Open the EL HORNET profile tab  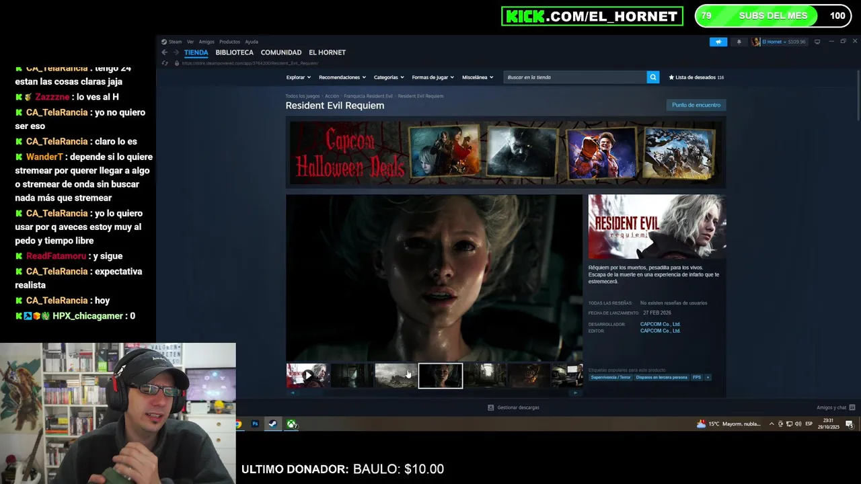click(x=327, y=52)
